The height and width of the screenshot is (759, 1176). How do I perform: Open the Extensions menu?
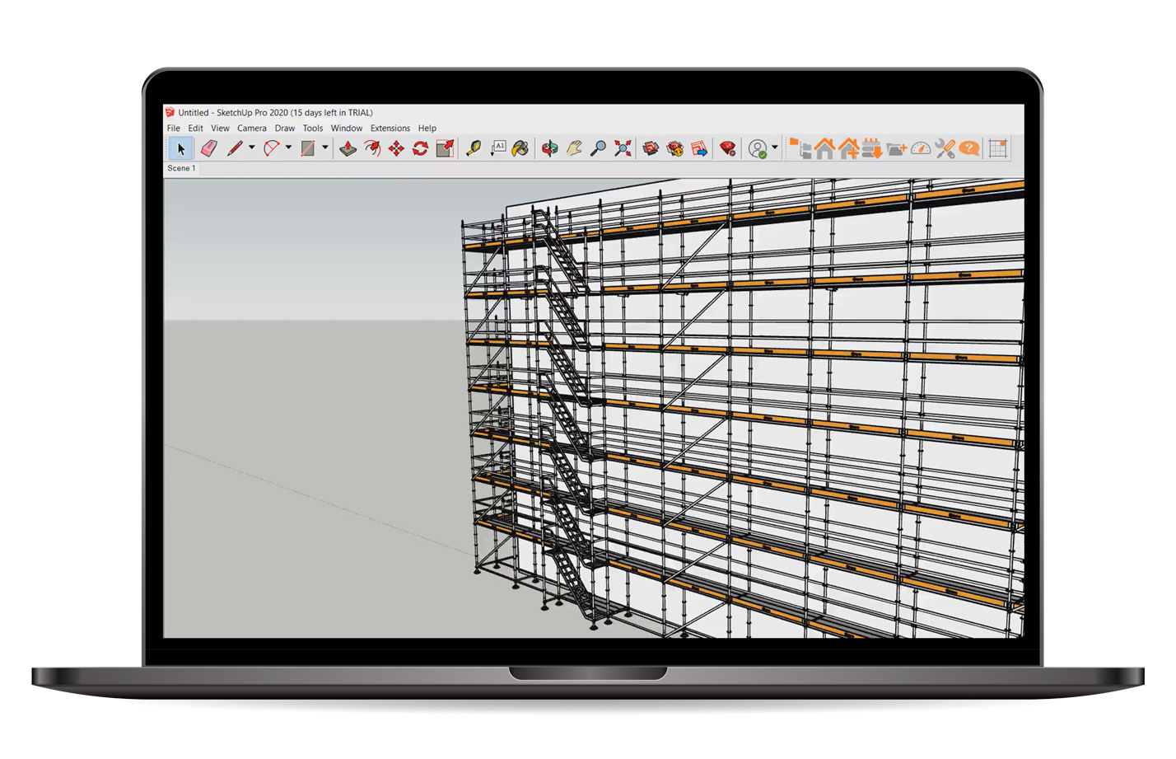(x=390, y=129)
